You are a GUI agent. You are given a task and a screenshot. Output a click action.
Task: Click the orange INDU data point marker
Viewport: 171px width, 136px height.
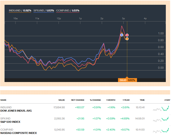click(x=127, y=39)
